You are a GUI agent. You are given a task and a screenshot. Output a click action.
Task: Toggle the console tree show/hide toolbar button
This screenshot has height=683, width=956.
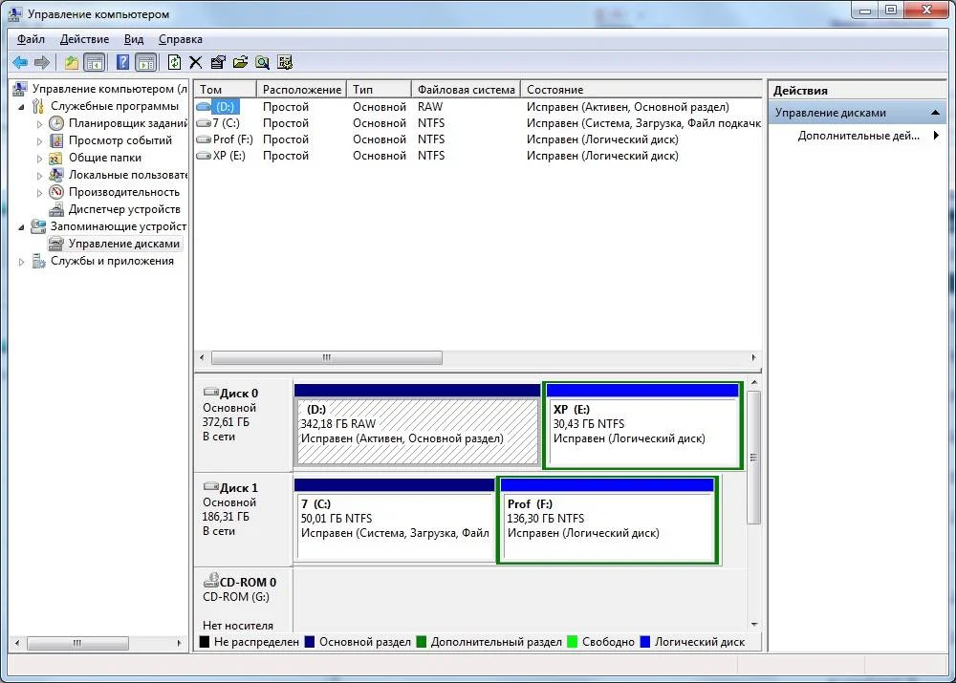click(x=94, y=62)
